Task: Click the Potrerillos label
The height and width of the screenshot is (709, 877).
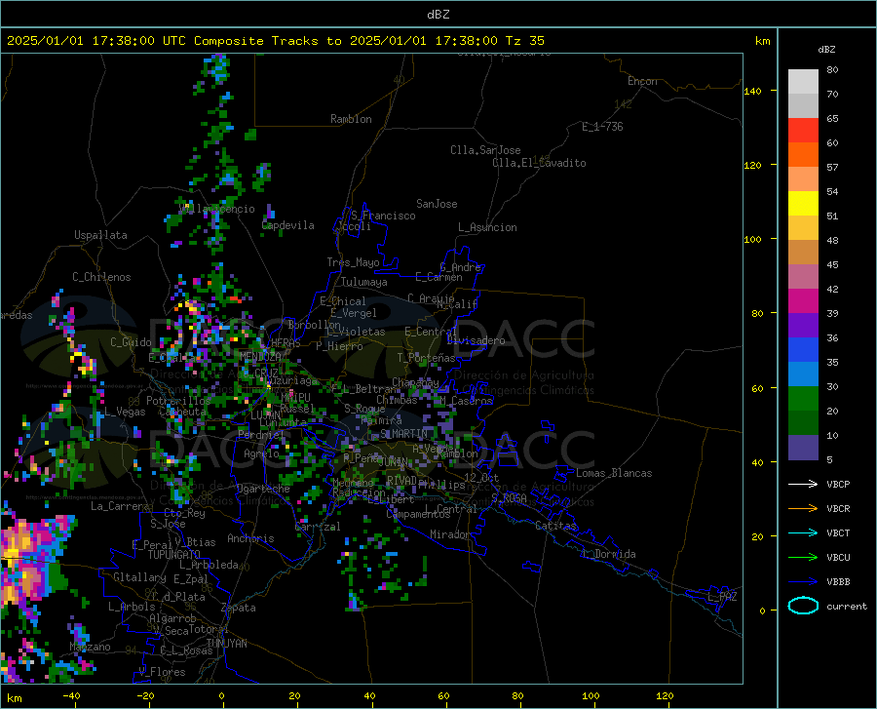Action: pos(178,401)
